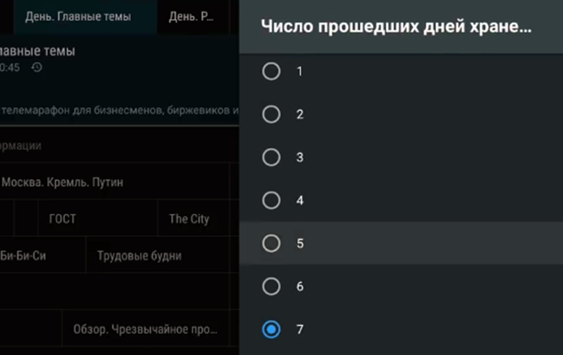Click the dialog title 'Число прошедших дней'
The image size is (563, 355).
point(396,26)
